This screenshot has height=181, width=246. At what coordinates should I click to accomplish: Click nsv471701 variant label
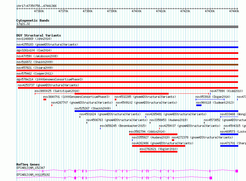click(x=233, y=143)
